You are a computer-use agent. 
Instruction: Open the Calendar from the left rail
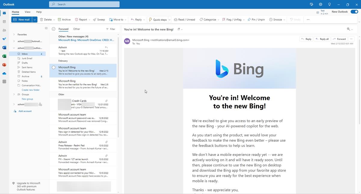coord(4,22)
